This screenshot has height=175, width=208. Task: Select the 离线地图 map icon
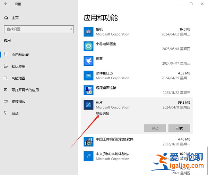(6, 78)
